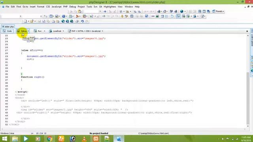Open File Explorer from taskbar
The width and height of the screenshot is (253, 142).
coord(15,138)
